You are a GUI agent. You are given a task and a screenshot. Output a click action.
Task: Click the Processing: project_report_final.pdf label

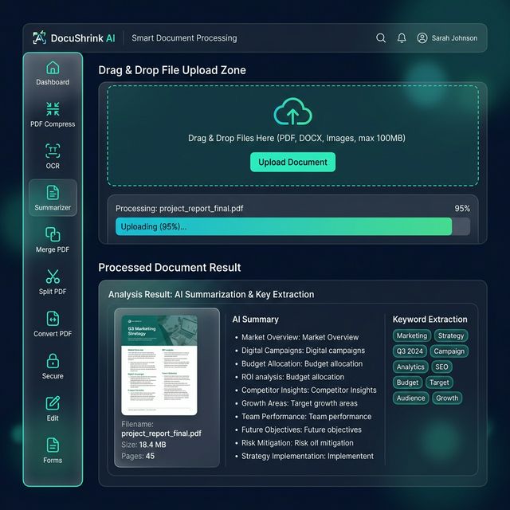click(179, 209)
